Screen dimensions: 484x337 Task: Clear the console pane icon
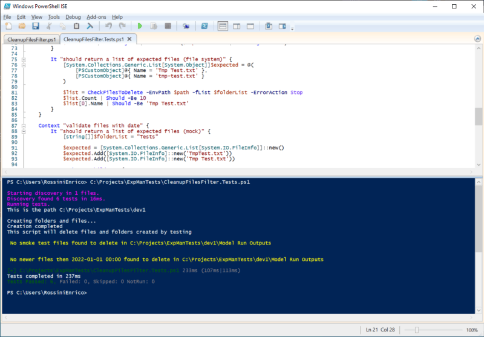click(90, 26)
